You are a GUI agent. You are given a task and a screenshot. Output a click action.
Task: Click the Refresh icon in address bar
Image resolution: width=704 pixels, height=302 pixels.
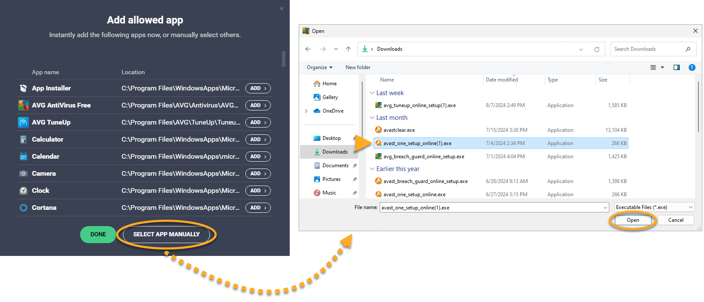(596, 49)
